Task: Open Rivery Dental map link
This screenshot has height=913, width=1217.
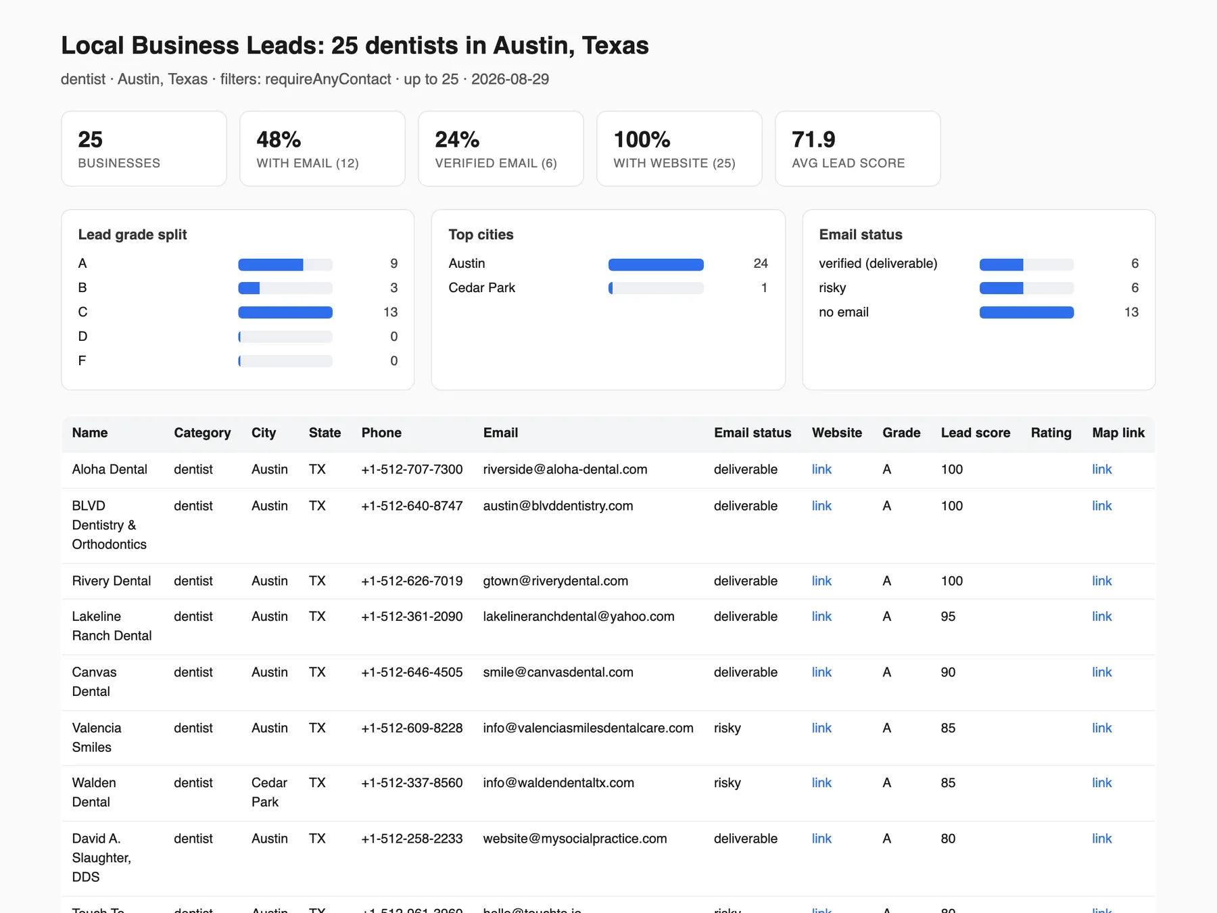Action: point(1101,581)
